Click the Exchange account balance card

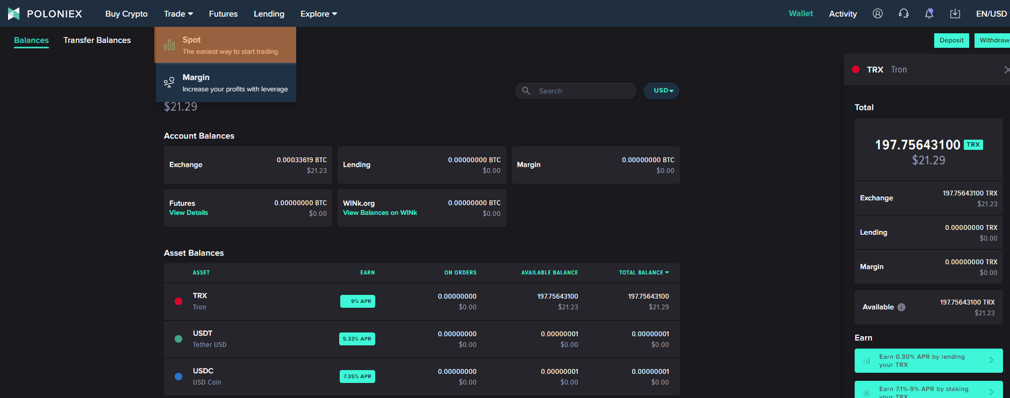click(x=248, y=165)
